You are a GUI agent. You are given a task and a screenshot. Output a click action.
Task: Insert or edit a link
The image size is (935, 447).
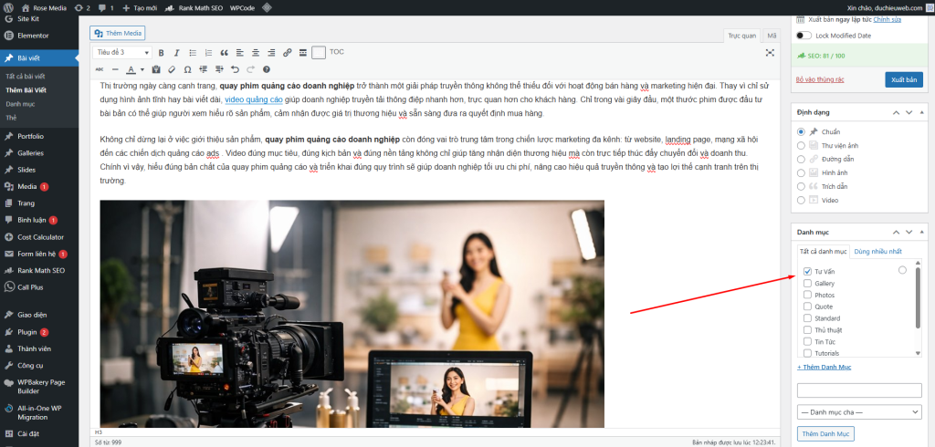click(288, 52)
